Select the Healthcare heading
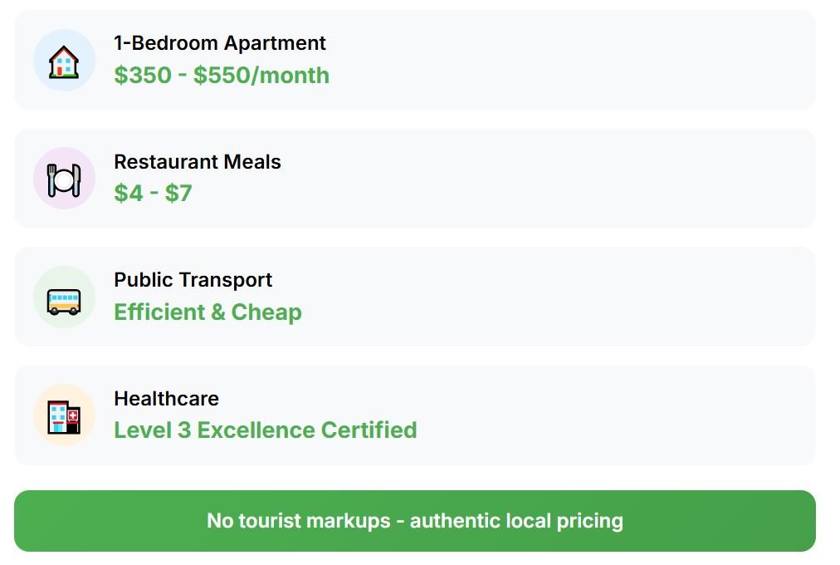The width and height of the screenshot is (840, 565). pyautogui.click(x=166, y=398)
